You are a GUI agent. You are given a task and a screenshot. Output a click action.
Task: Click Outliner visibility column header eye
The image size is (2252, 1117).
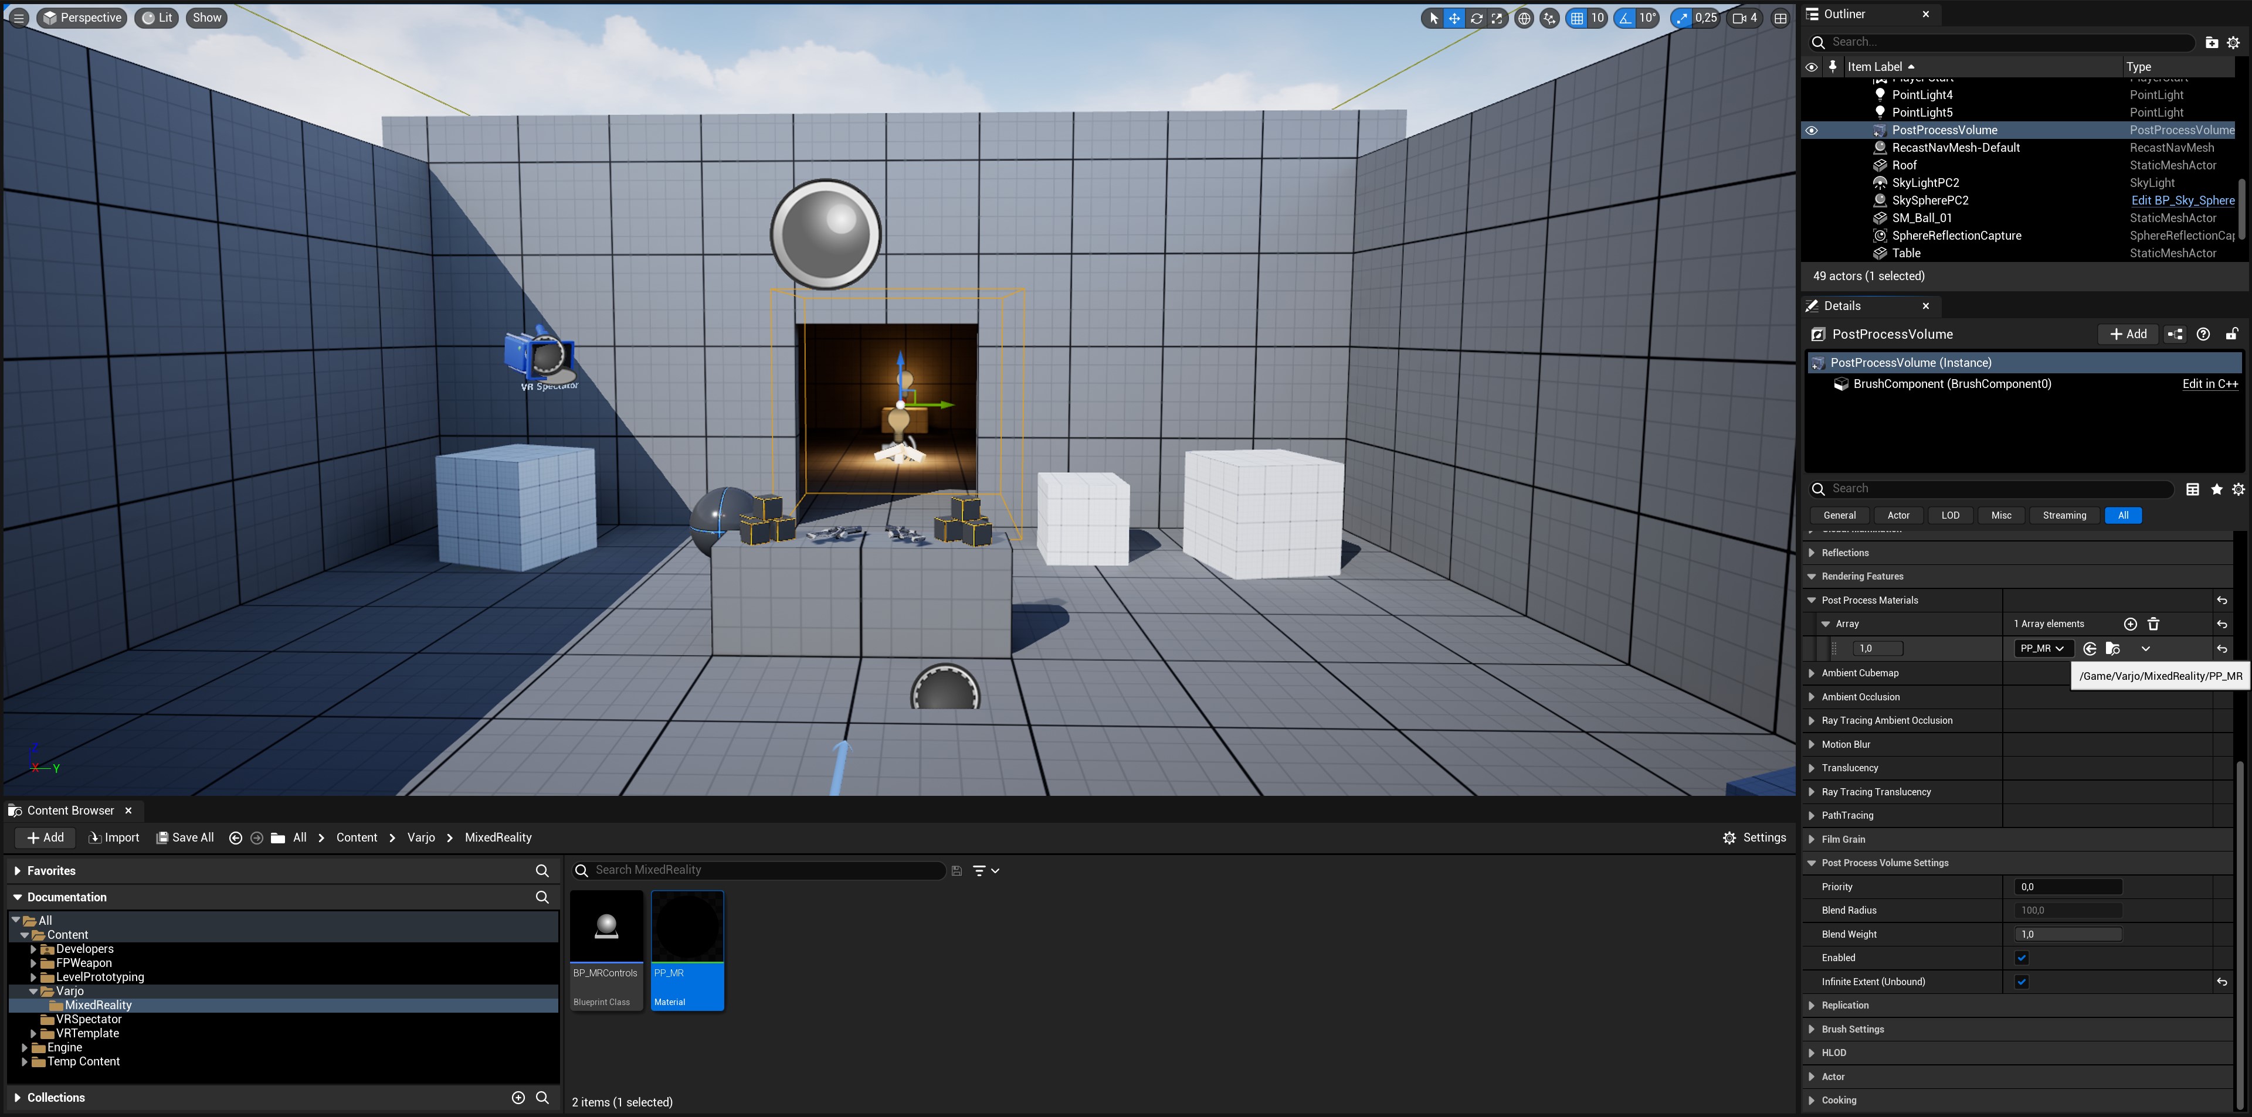pos(1812,66)
